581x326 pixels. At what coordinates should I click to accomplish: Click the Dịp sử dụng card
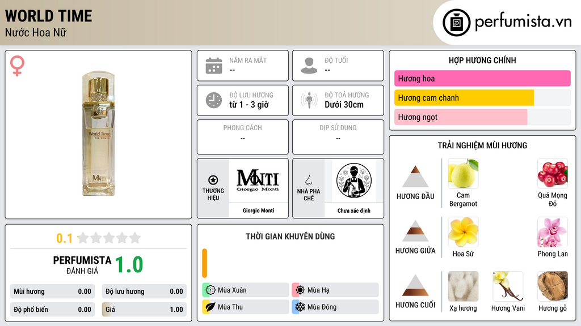point(338,137)
